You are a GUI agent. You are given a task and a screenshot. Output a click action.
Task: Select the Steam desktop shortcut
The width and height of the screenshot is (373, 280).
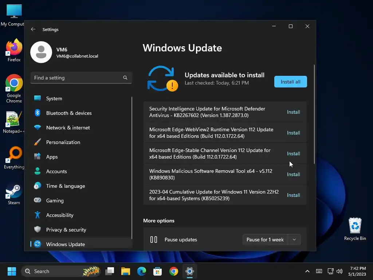click(x=14, y=194)
